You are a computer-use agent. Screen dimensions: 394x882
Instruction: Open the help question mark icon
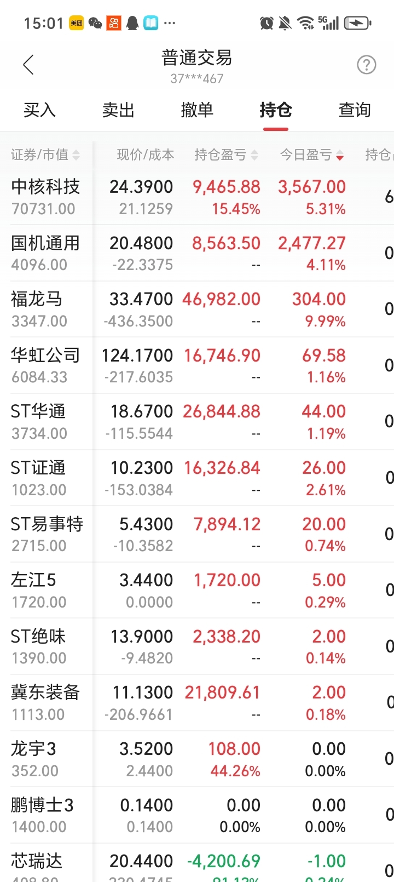coord(366,65)
